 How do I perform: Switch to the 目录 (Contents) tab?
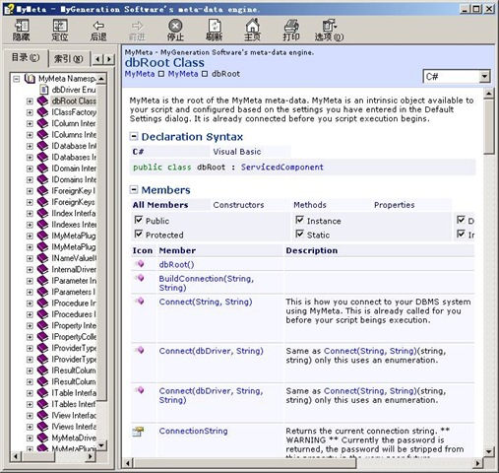[x=26, y=58]
